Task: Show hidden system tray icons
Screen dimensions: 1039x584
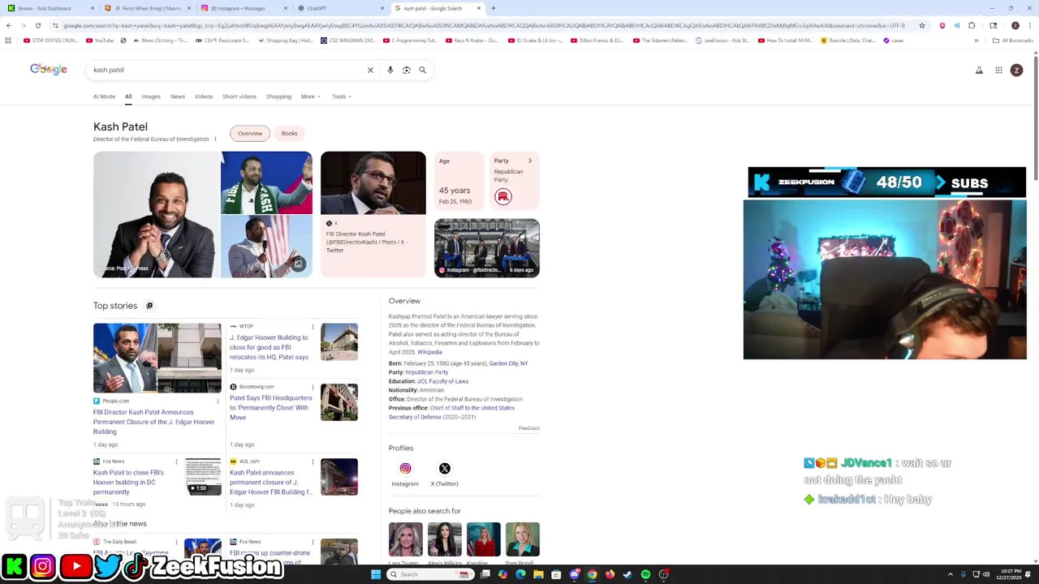Action: (950, 574)
